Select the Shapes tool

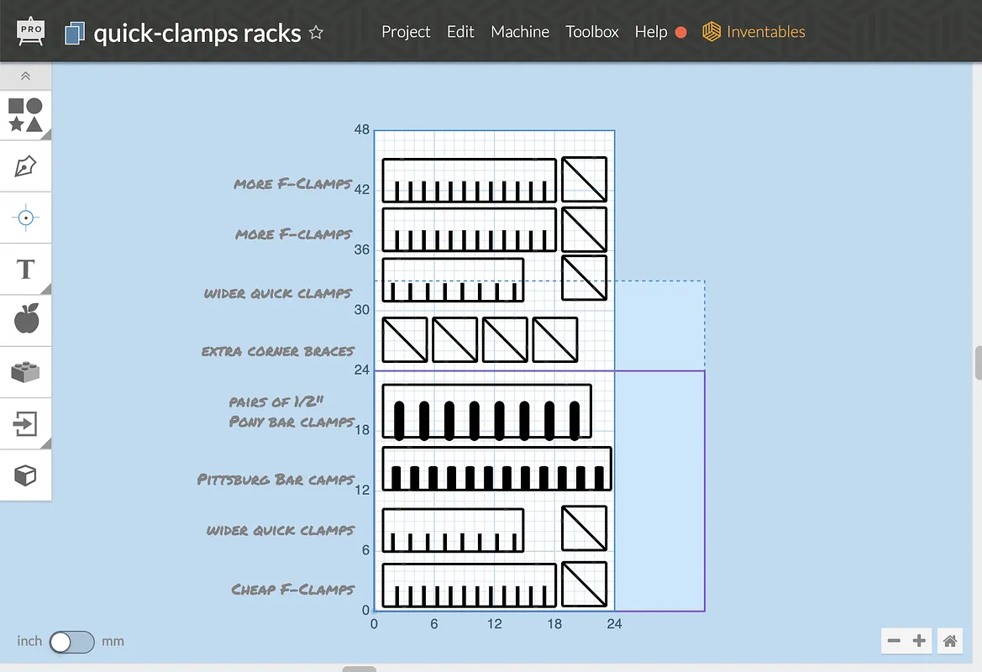[x=26, y=114]
